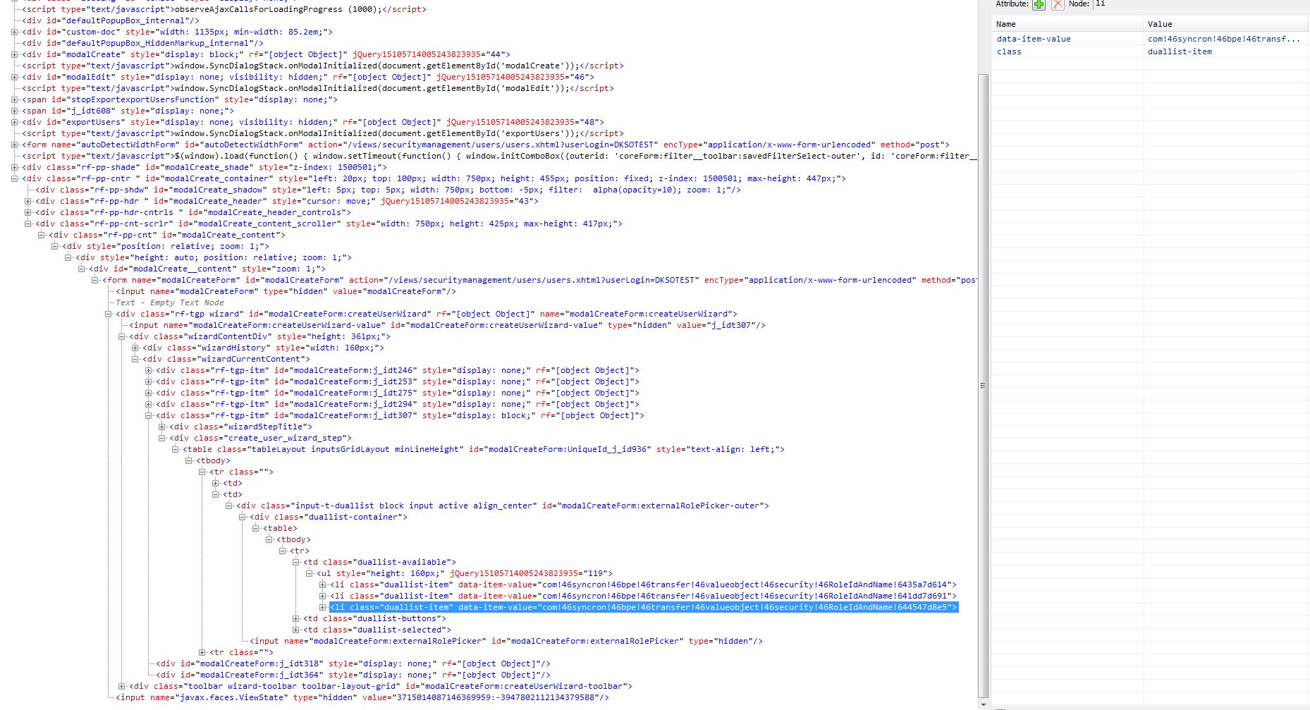The image size is (1310, 710).
Task: Collapse the wizardCurrentContent div node
Action: pos(135,359)
